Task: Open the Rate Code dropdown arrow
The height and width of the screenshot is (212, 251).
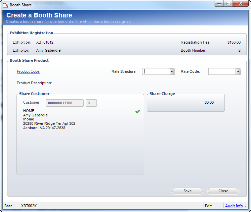Action: pyautogui.click(x=238, y=71)
